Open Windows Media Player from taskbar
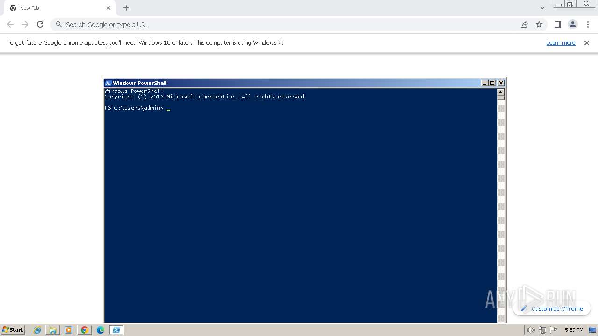 tap(69, 330)
